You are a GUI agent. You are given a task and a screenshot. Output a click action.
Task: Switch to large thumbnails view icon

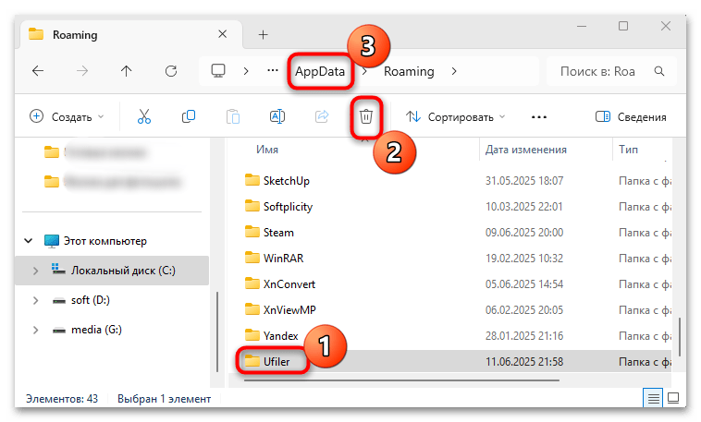[673, 398]
